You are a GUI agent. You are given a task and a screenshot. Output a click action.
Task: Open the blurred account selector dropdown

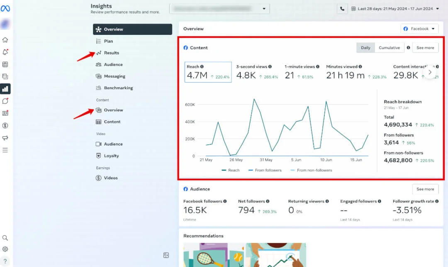pyautogui.click(x=219, y=9)
